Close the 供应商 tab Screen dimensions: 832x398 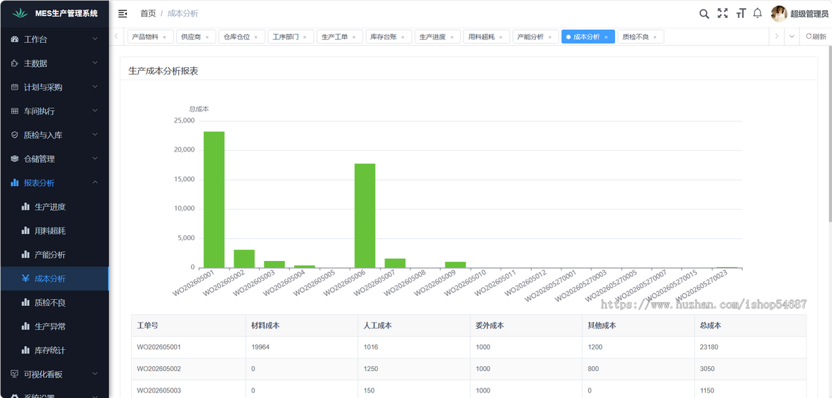207,37
